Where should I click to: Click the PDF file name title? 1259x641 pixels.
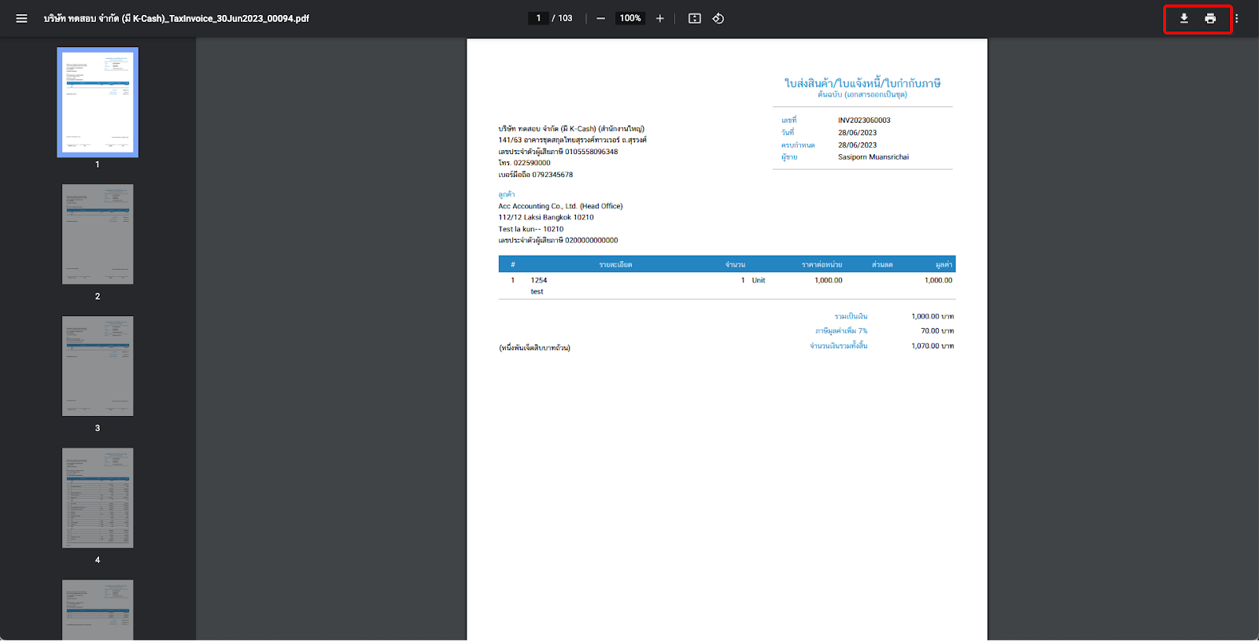coord(176,18)
